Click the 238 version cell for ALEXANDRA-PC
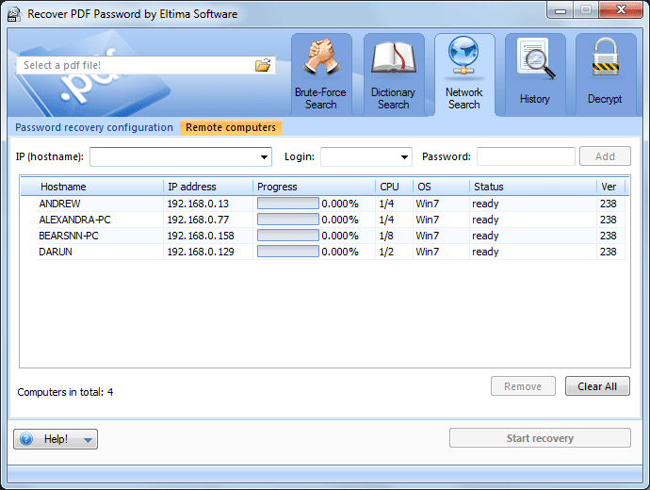Screen dimensions: 650x490 point(609,220)
